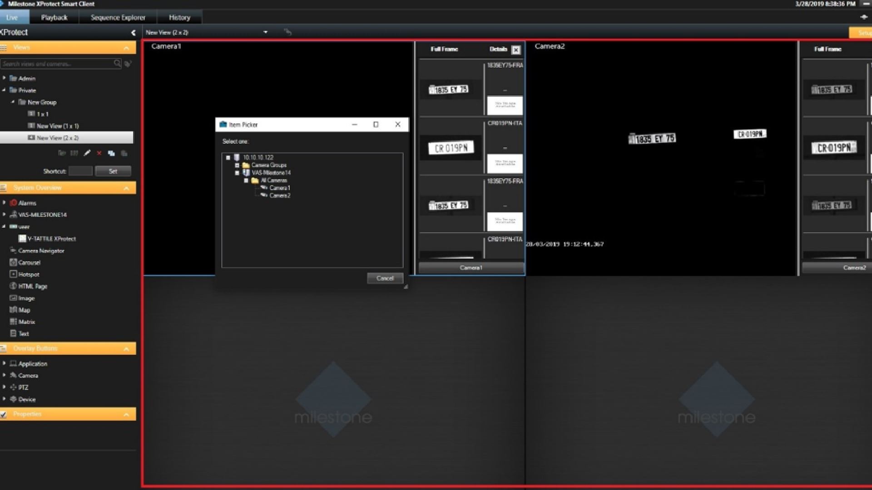
Task: Click the red delete X icon
Action: (99, 153)
